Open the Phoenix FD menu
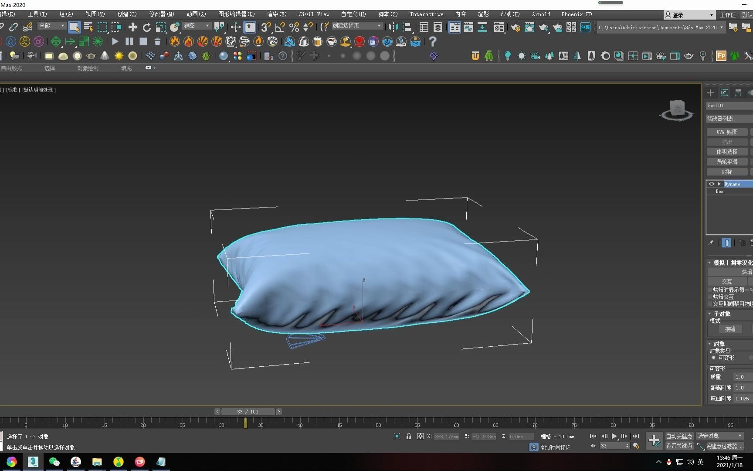The width and height of the screenshot is (753, 471). [x=576, y=14]
